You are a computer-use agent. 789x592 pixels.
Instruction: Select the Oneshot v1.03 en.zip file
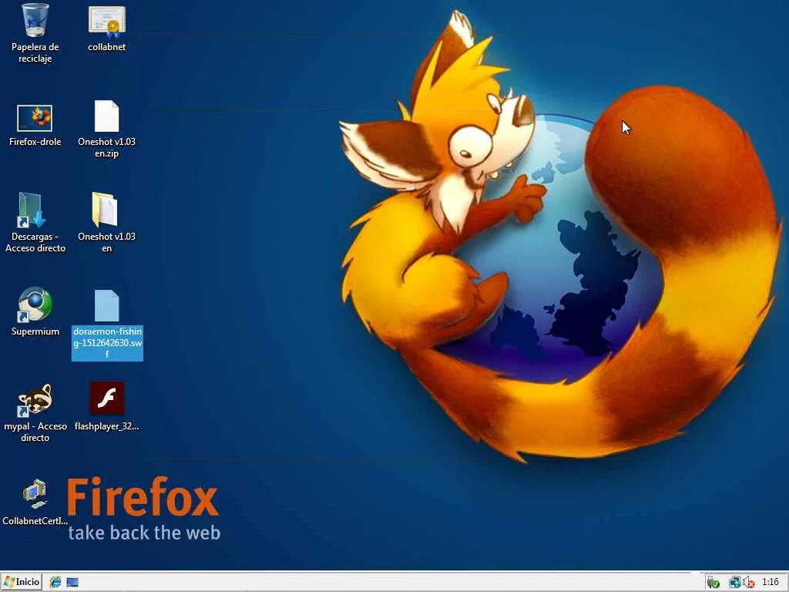[x=106, y=116]
